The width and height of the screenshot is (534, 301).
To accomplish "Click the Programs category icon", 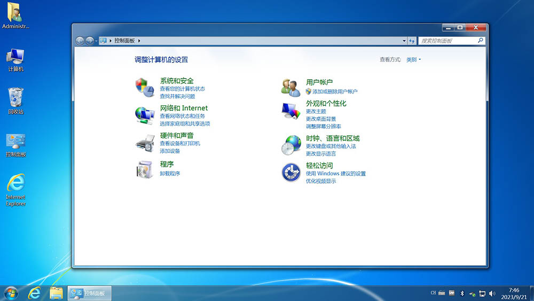I will tap(144, 169).
